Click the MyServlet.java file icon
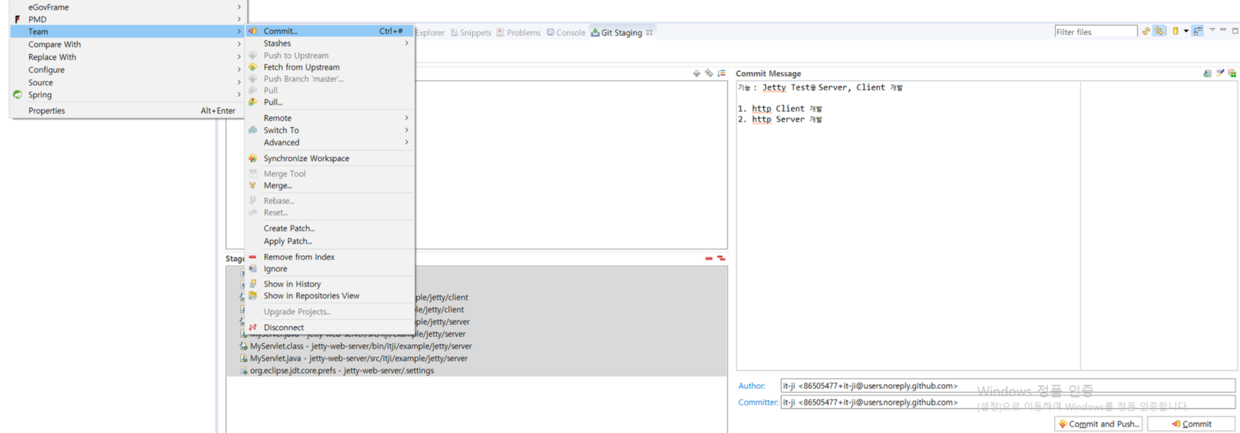 tap(244, 358)
